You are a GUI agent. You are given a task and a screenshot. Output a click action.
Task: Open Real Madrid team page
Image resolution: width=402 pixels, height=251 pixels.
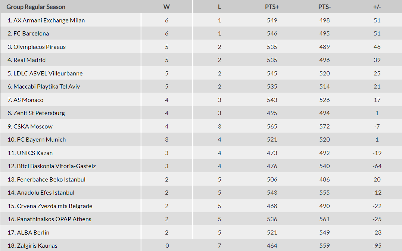29,60
